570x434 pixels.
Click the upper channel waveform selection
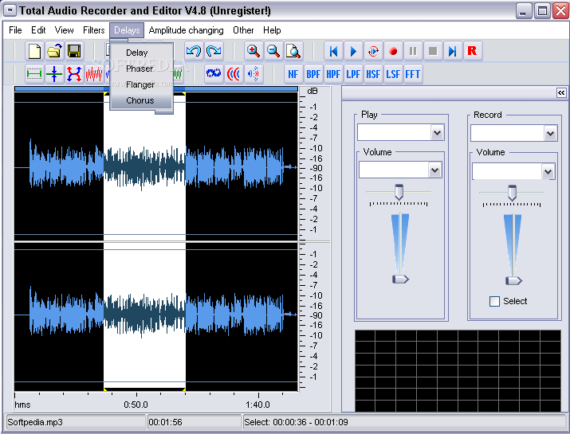tap(144, 166)
